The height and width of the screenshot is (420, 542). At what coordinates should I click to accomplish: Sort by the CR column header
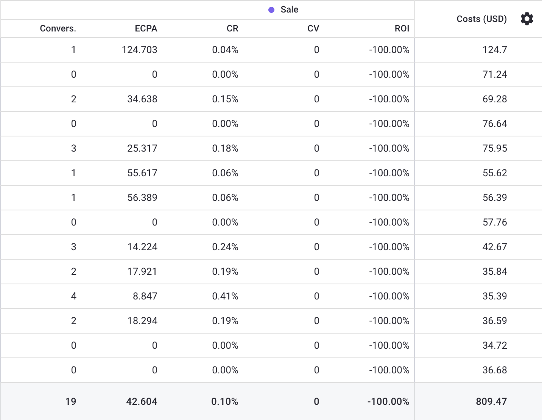232,29
